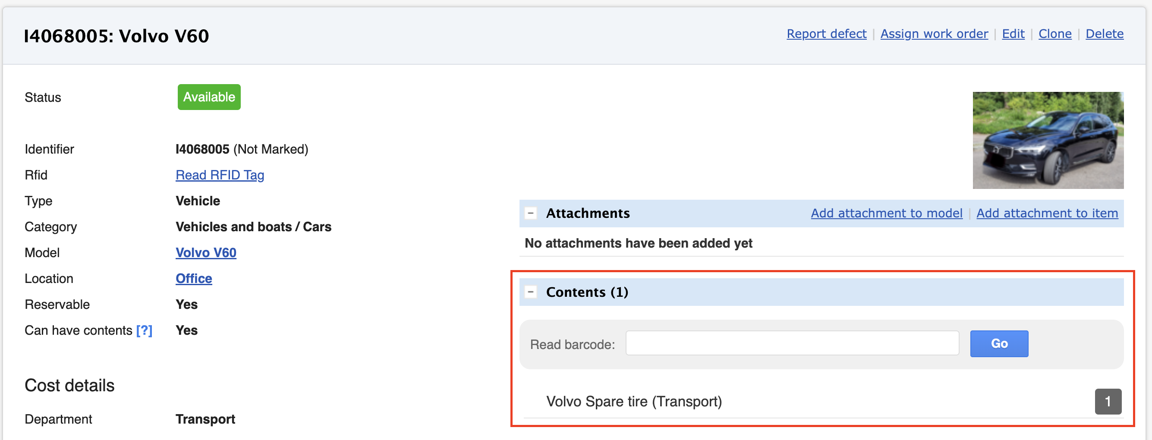Open the contents help [?] icon
The width and height of the screenshot is (1152, 440).
click(x=144, y=330)
